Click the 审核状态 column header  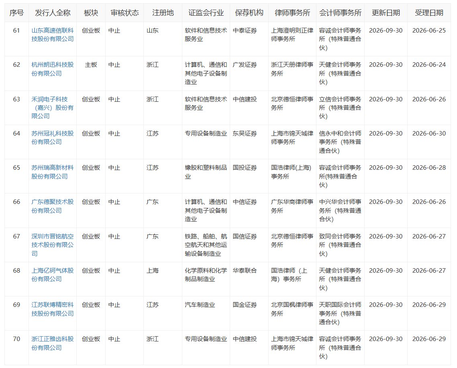coord(125,13)
